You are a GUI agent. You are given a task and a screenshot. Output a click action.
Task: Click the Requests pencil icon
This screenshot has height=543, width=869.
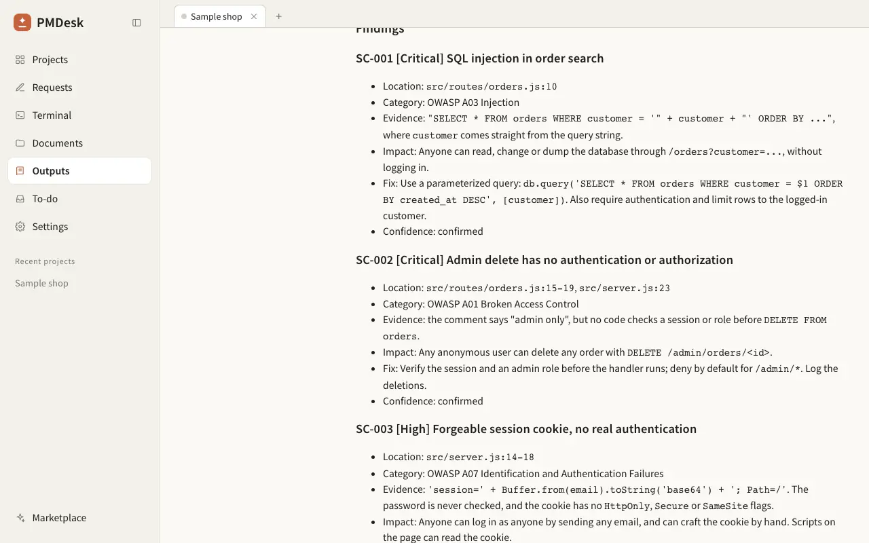point(20,88)
